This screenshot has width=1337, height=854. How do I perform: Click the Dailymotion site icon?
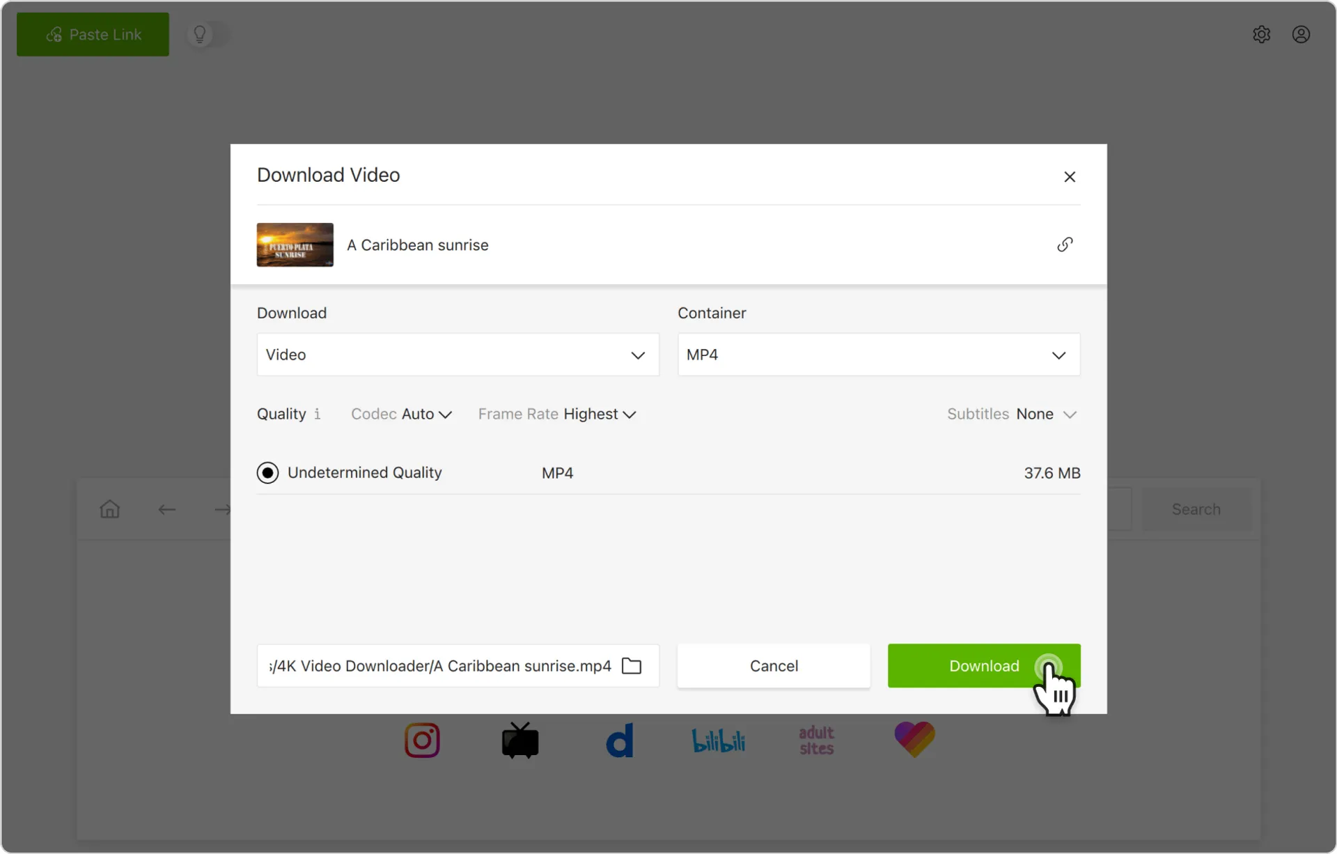click(x=619, y=740)
